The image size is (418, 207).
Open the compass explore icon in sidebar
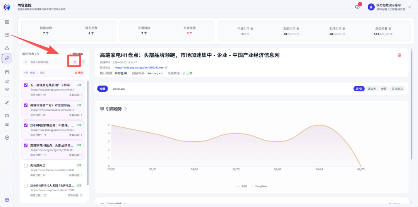7,137
